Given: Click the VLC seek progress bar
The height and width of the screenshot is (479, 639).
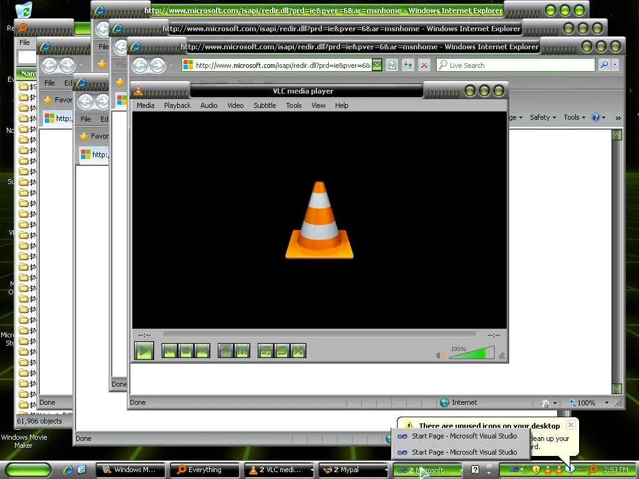Looking at the screenshot, I should [319, 334].
